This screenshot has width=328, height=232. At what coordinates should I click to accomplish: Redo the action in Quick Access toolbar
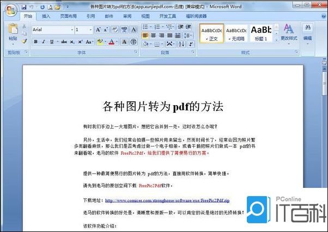tap(42, 7)
